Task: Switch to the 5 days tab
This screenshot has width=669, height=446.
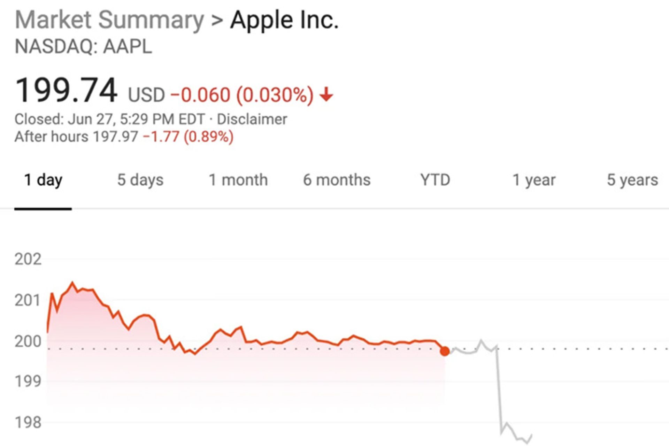Action: 140,180
